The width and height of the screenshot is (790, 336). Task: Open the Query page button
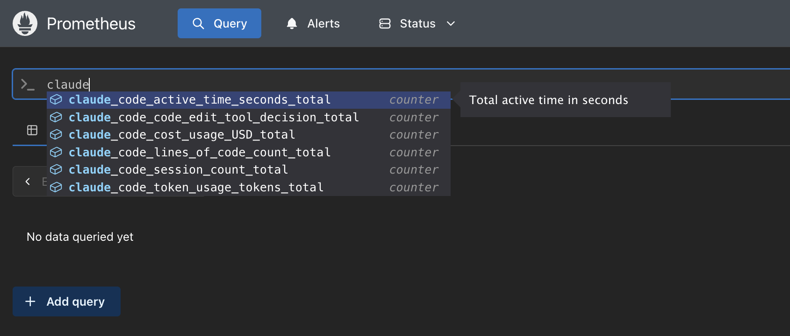pos(219,23)
